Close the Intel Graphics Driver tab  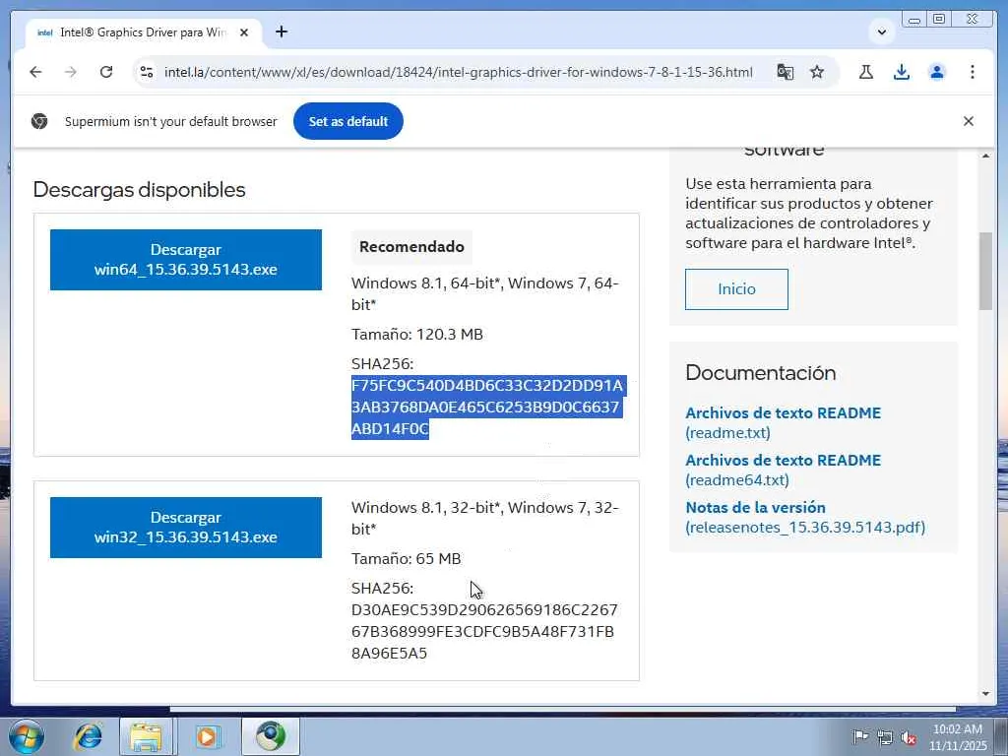(x=244, y=32)
